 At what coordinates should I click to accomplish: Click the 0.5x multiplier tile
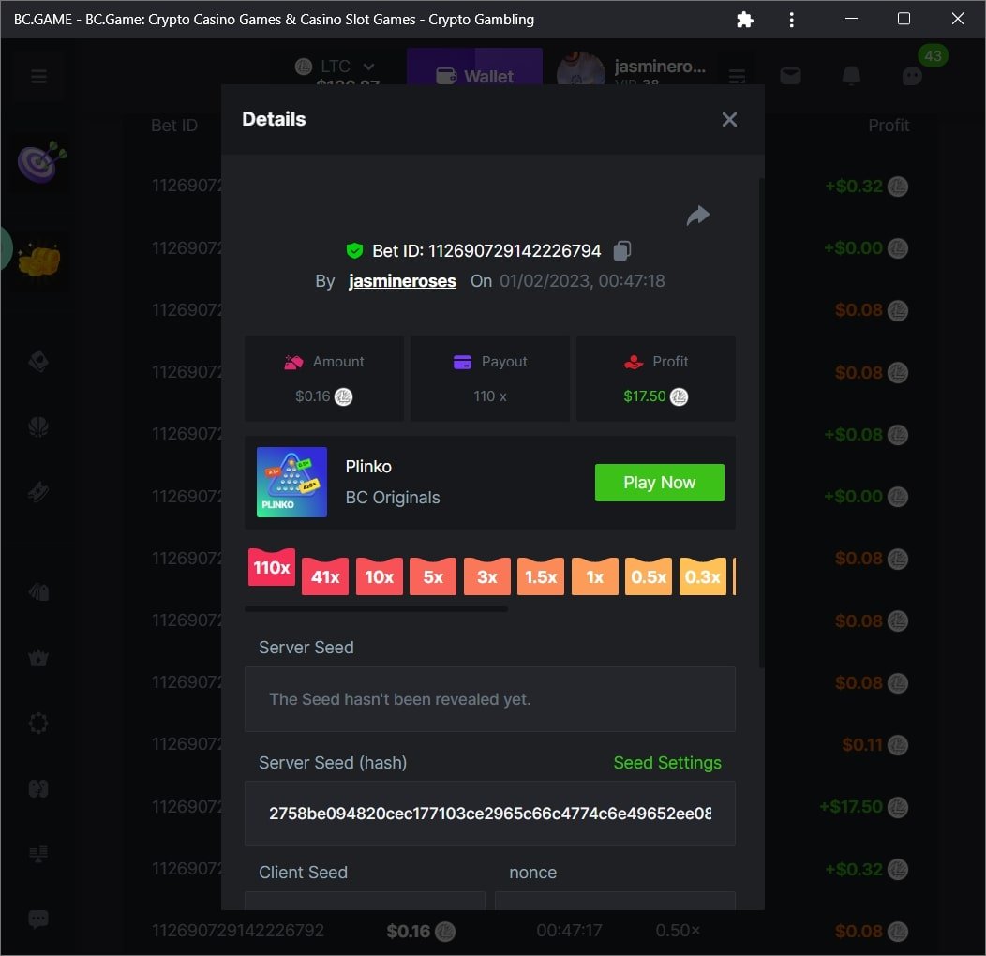pyautogui.click(x=649, y=576)
